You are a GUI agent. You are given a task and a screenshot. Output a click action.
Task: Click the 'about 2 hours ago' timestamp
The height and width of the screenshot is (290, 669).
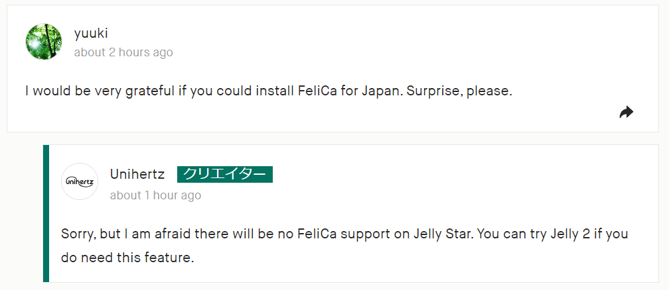(123, 52)
